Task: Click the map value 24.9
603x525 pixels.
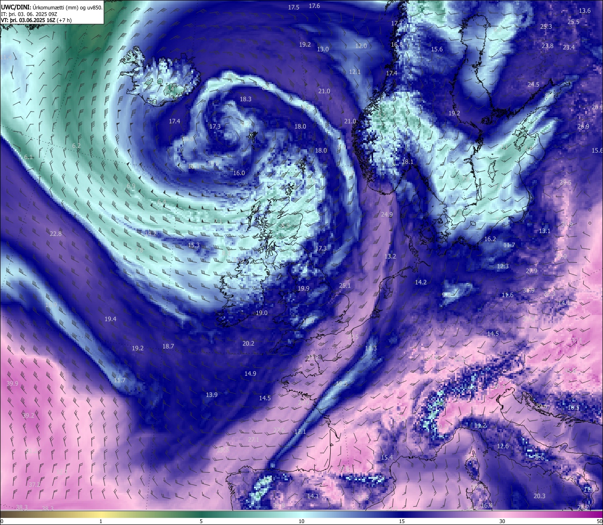Action: point(387,215)
